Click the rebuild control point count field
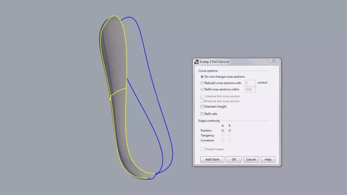 [250, 83]
